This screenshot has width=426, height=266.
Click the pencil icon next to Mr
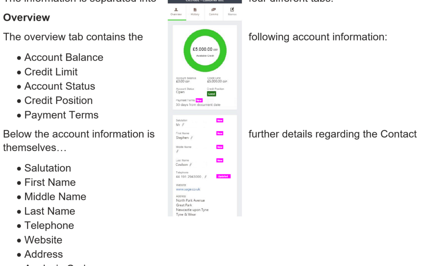pos(183,125)
